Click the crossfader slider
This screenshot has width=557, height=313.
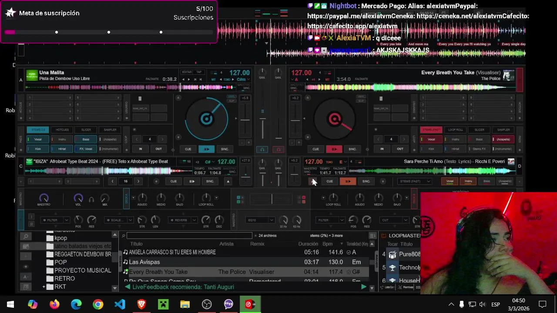pyautogui.click(x=272, y=199)
